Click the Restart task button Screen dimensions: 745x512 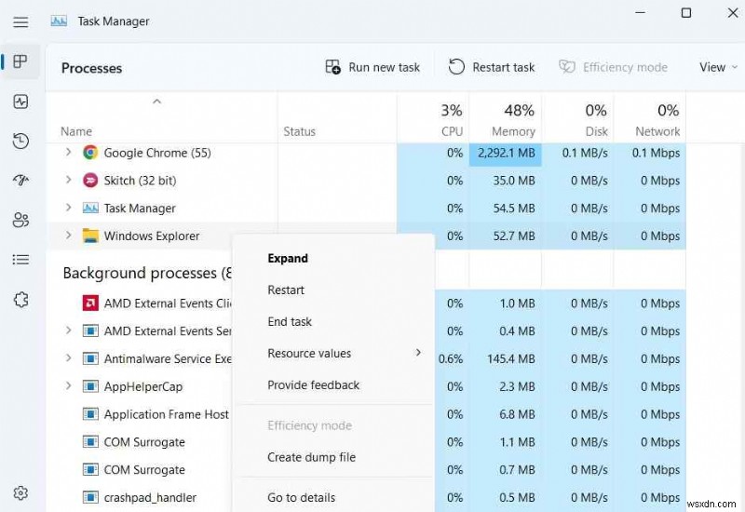(492, 67)
